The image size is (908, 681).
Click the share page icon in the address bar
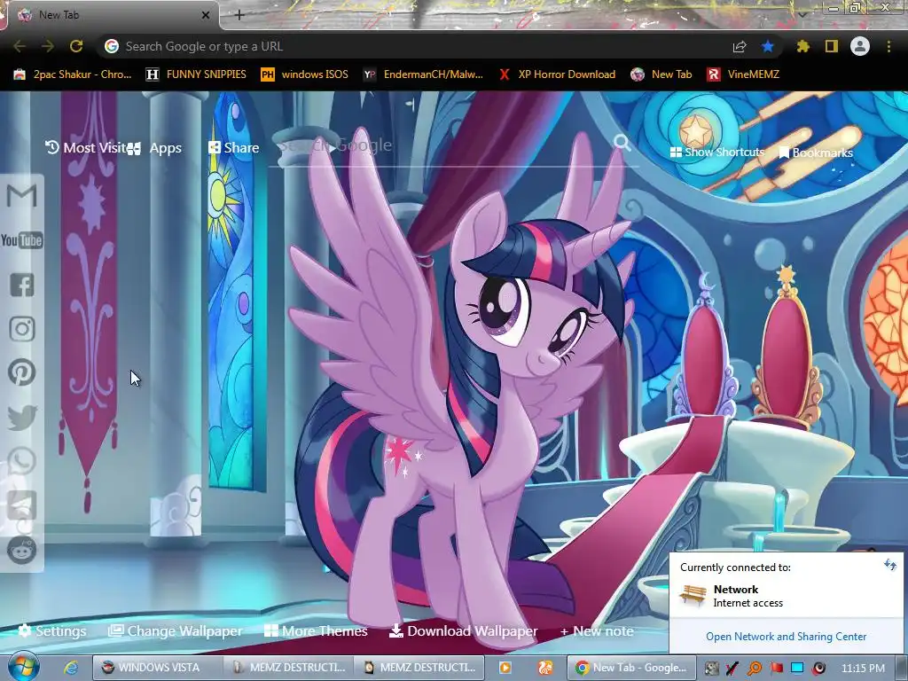[740, 46]
